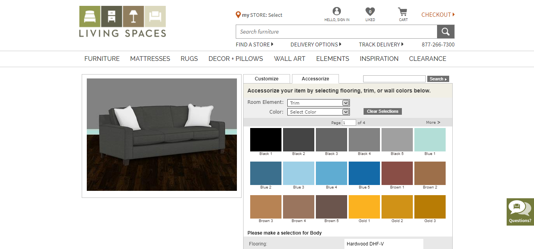The width and height of the screenshot is (534, 249).
Task: Select the Black 1 swatch
Action: point(266,140)
